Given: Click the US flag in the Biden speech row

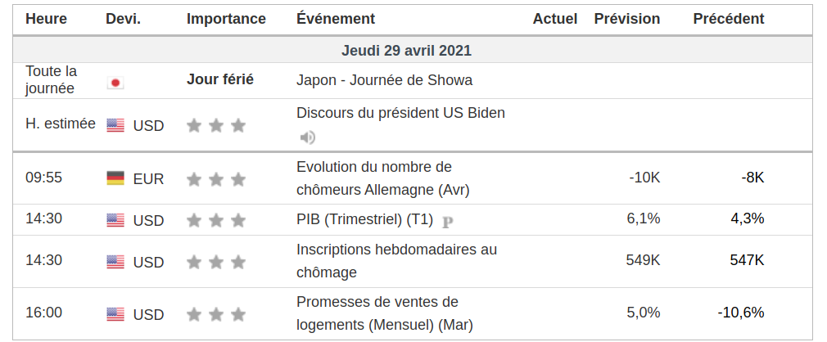Looking at the screenshot, I should (x=115, y=125).
